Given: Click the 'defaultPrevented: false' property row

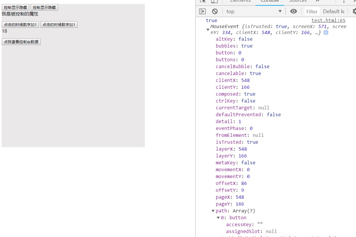Looking at the screenshot, I should (248, 114).
